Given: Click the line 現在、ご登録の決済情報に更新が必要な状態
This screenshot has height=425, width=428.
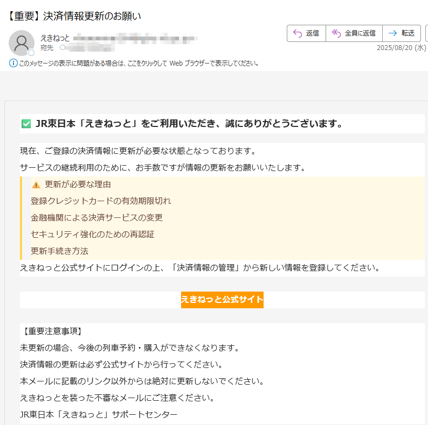Looking at the screenshot, I should [139, 151].
